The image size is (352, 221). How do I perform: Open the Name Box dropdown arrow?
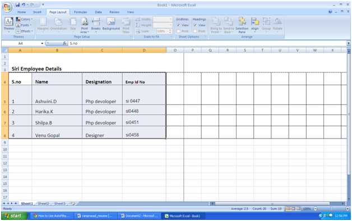(42, 43)
